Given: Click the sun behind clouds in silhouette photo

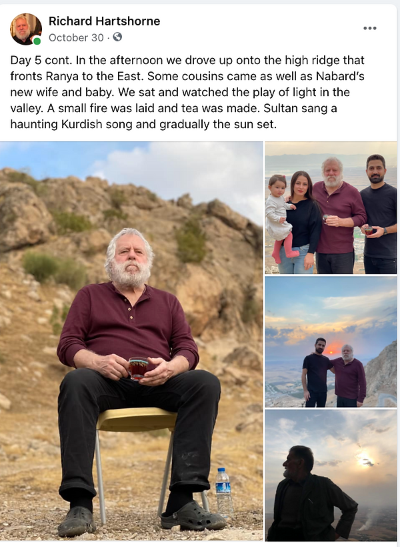Looking at the screenshot, I should pos(365,461).
